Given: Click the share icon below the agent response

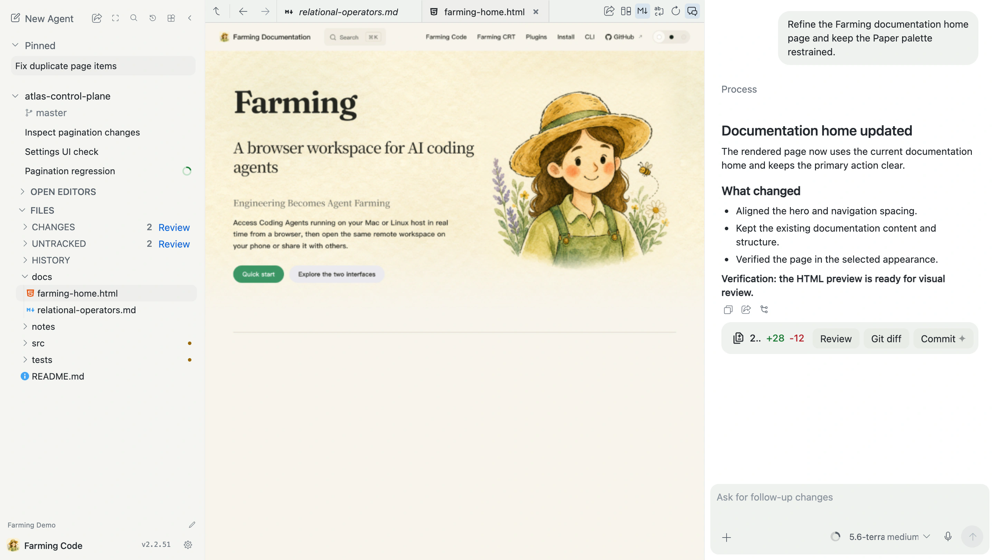Looking at the screenshot, I should [746, 310].
